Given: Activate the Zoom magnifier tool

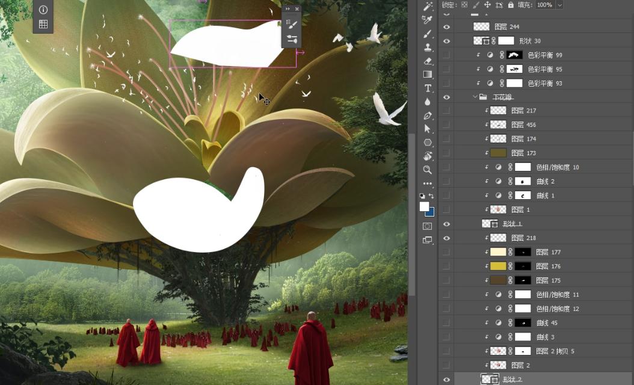Looking at the screenshot, I should (x=428, y=170).
